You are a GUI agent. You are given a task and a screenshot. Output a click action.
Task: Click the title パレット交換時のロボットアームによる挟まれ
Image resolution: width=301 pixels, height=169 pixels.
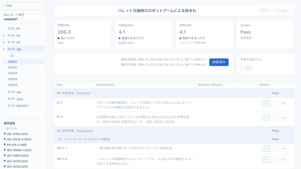coord(157,11)
